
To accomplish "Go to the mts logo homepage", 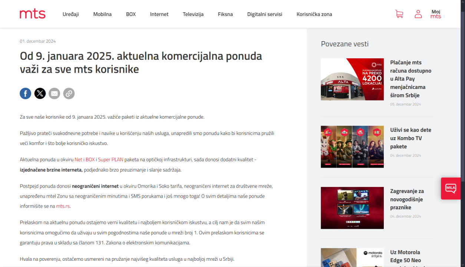I will (x=33, y=14).
